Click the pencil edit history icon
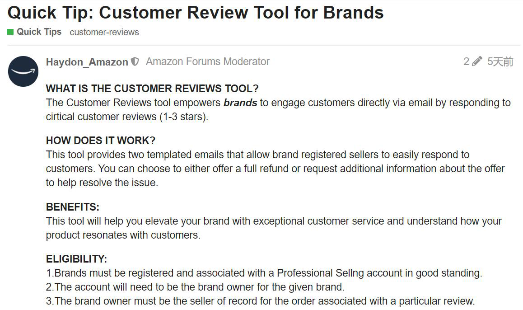The height and width of the screenshot is (310, 523). pyautogui.click(x=477, y=62)
